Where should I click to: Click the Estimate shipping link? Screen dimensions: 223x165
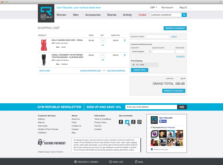click(180, 57)
